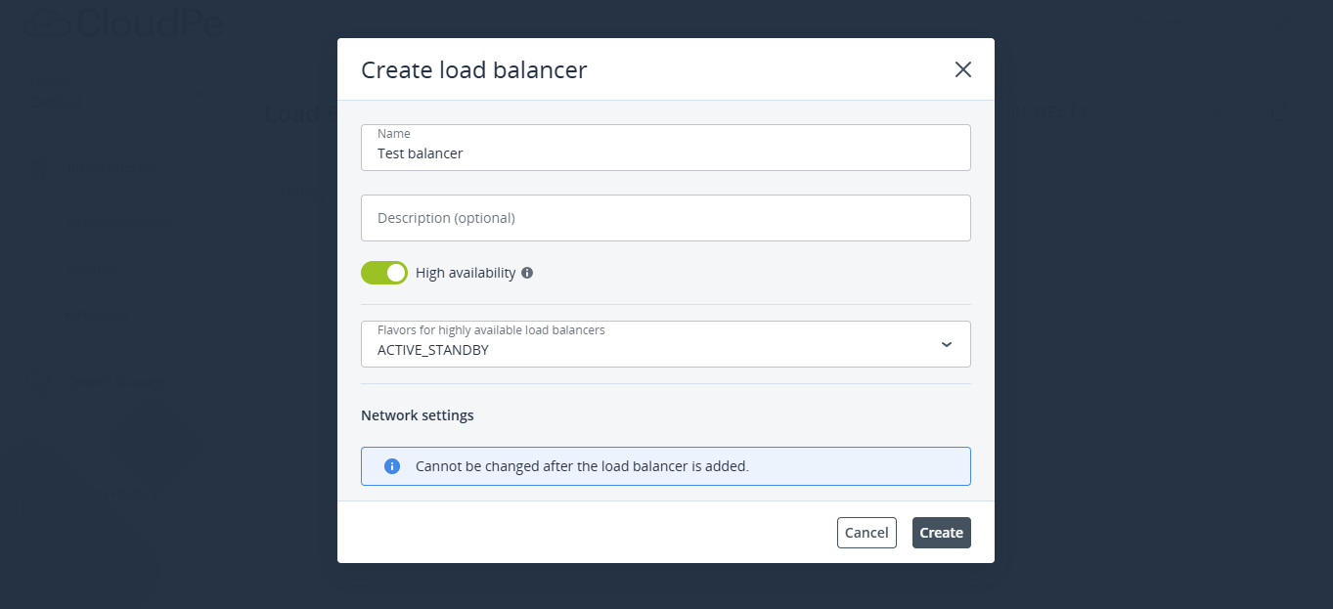Screen dimensions: 1333x609
Task: Click the High availability info icon
Action: (x=527, y=273)
